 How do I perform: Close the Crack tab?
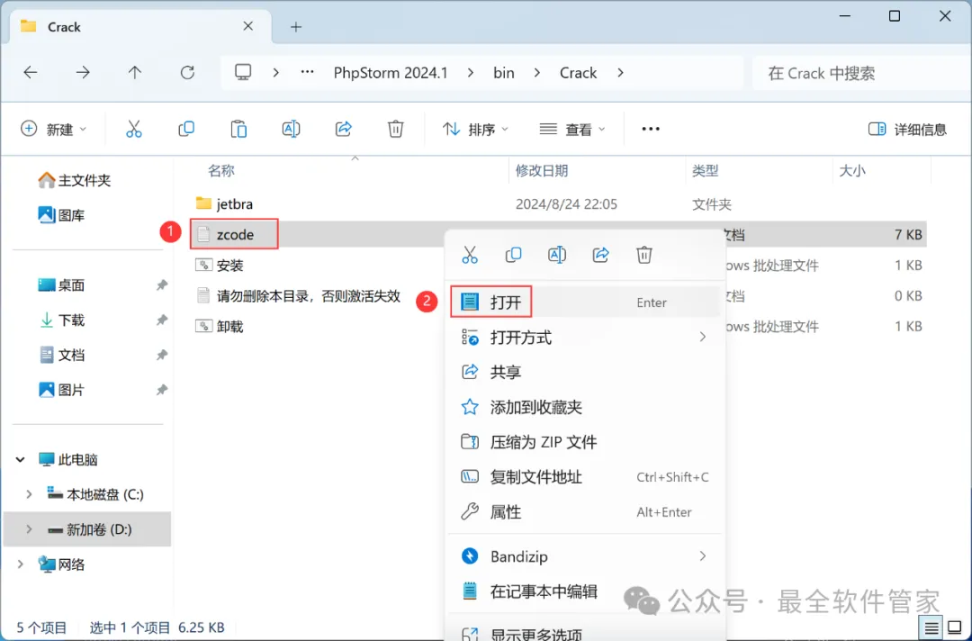click(248, 26)
